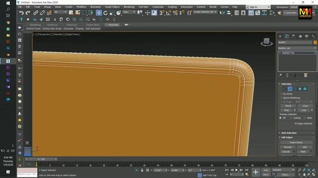Open the Motion command panel tab
This screenshot has width=318, height=178.
[300, 36]
